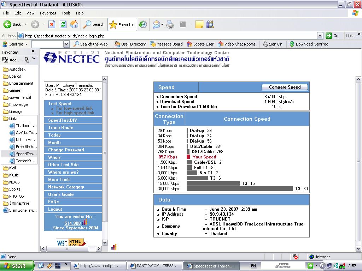362x271 pixels.
Task: Click the Back navigation button
Action: point(12,24)
